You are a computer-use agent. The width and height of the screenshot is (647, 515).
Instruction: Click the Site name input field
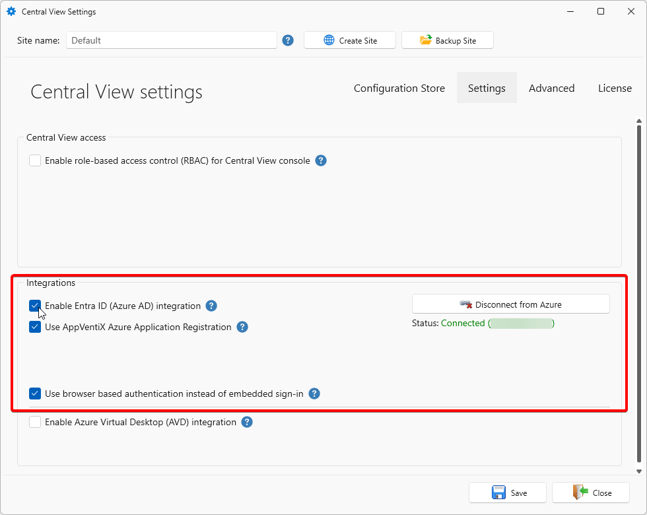172,40
